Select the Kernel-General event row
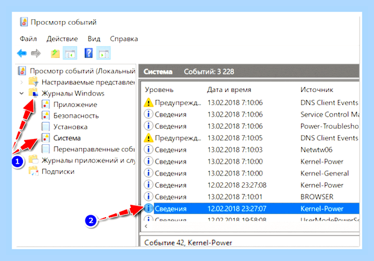This screenshot has width=374, height=261. 252,173
